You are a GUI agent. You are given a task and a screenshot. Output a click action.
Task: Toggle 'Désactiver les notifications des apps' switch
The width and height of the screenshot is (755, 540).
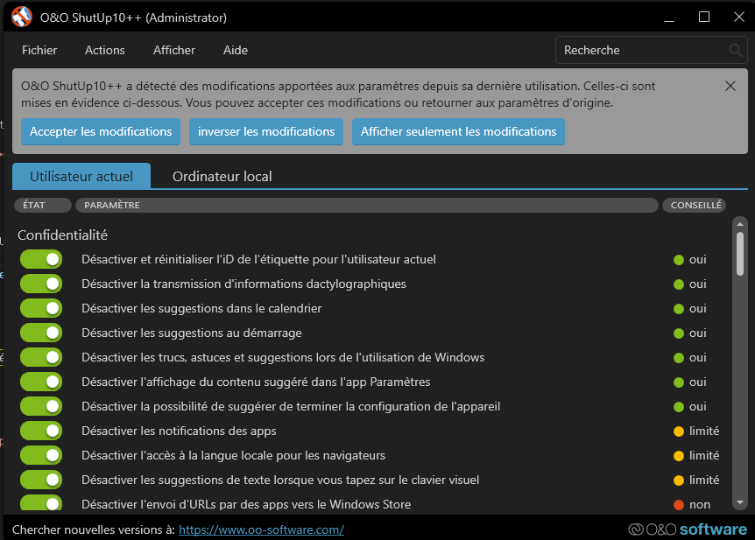coord(41,431)
